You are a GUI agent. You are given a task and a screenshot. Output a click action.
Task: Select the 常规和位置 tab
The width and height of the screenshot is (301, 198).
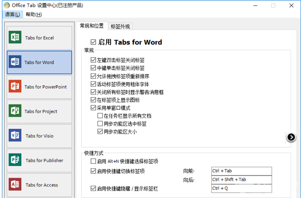coord(93,27)
